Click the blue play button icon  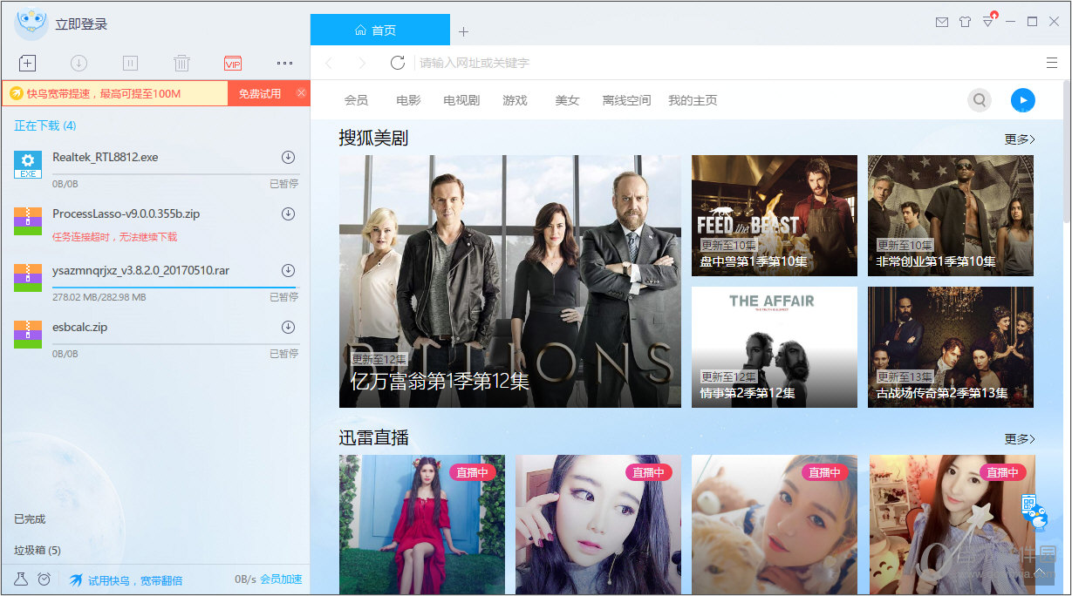coord(1023,100)
